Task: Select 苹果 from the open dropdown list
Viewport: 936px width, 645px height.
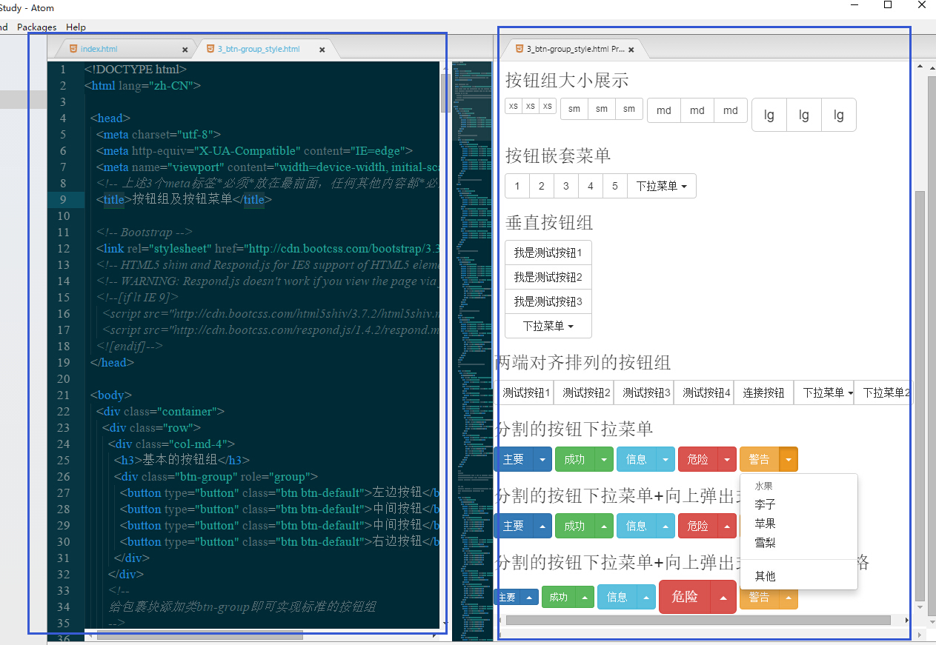Action: (763, 523)
